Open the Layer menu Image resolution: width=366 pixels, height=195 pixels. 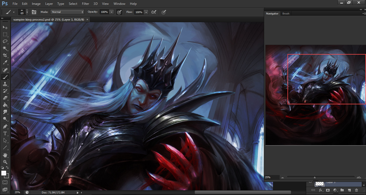coord(49,4)
